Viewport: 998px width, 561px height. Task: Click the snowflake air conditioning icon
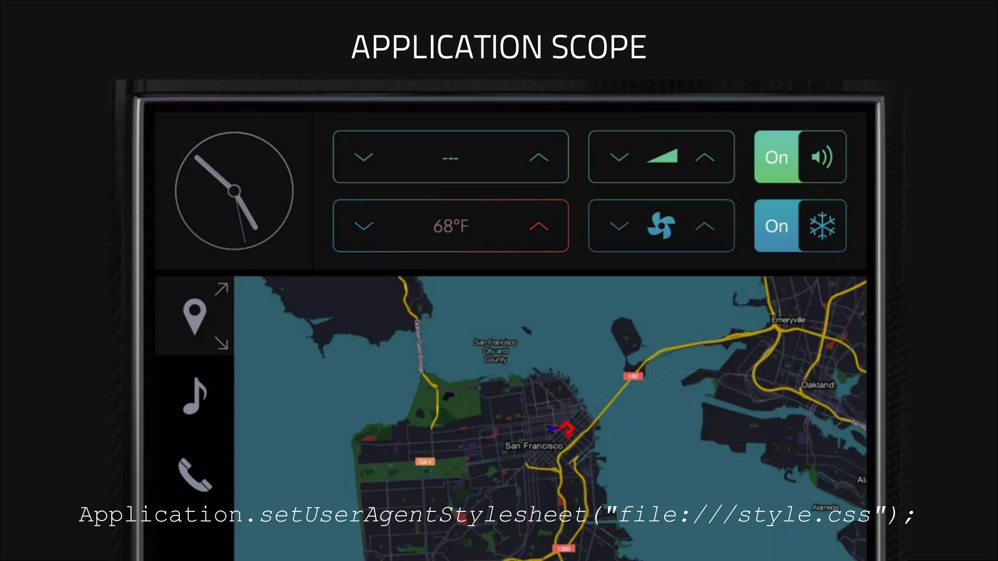[822, 226]
